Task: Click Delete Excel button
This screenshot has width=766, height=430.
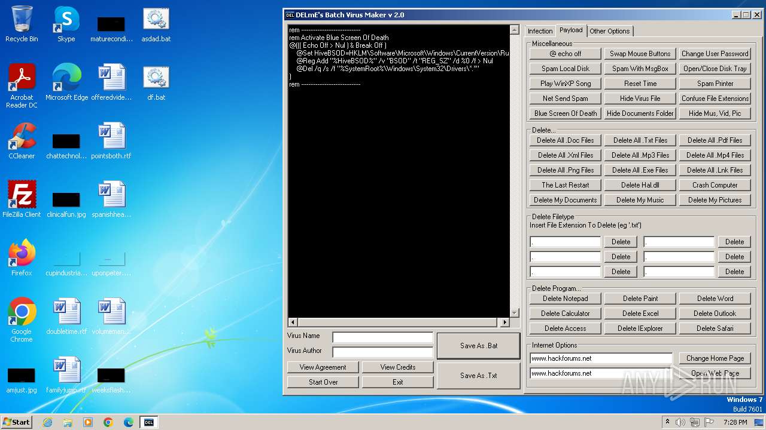Action: click(x=640, y=314)
